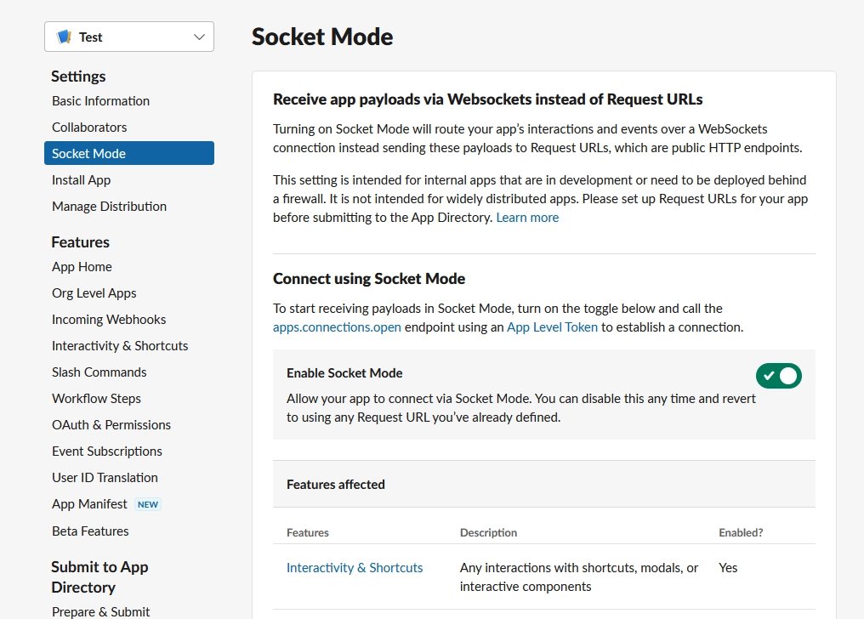Open the Learn more link
The width and height of the screenshot is (864, 619).
(526, 217)
